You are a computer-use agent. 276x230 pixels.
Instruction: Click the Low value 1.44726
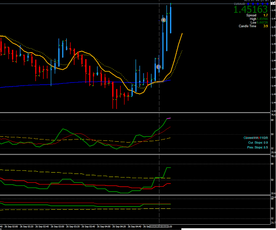pos(262,23)
